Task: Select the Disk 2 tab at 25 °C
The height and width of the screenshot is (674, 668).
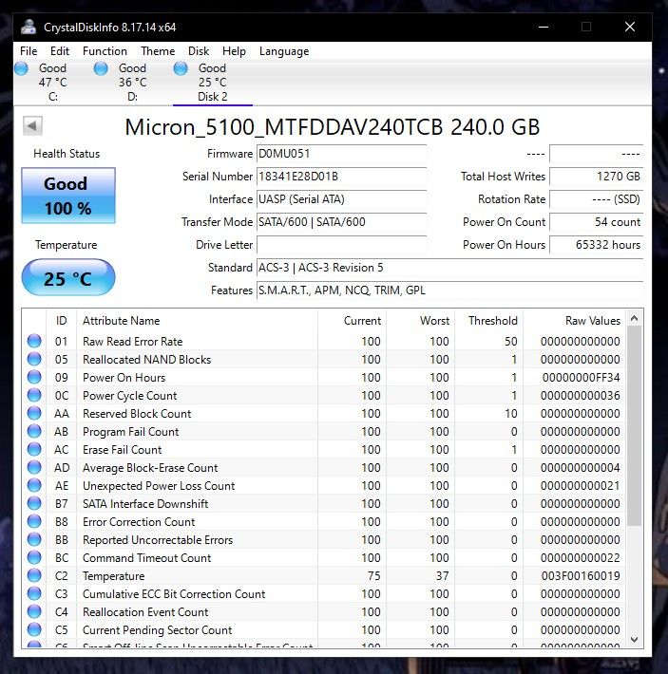Action: click(x=212, y=82)
